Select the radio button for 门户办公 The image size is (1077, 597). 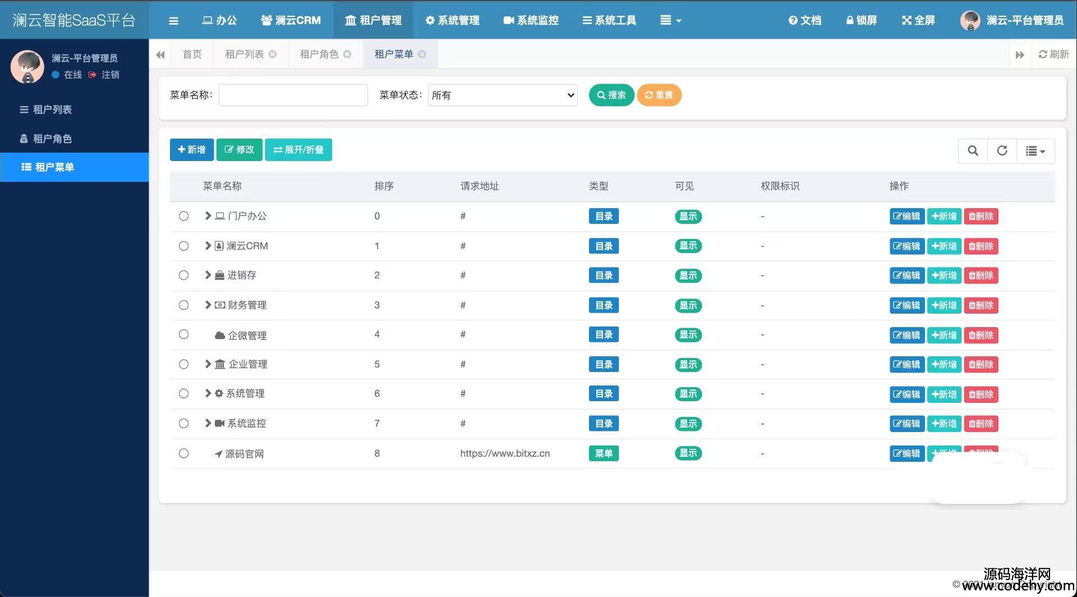pyautogui.click(x=183, y=216)
